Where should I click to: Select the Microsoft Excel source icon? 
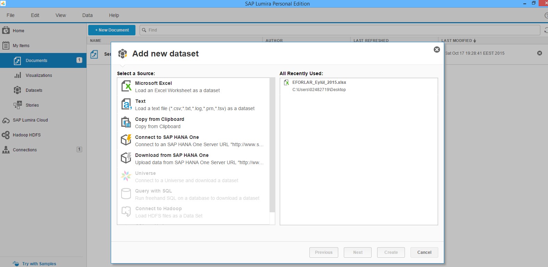click(x=126, y=86)
